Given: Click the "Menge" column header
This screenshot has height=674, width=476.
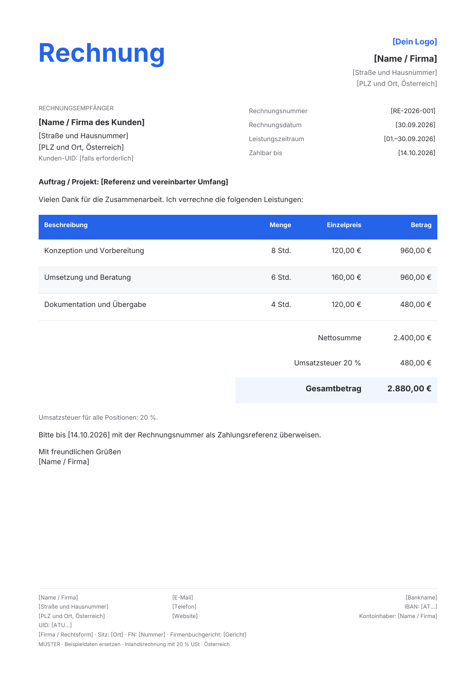Looking at the screenshot, I should coord(280,225).
